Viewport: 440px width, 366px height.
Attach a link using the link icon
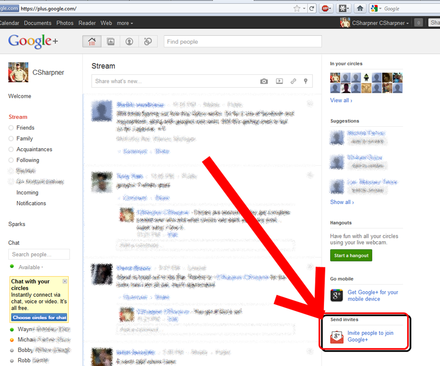point(293,81)
